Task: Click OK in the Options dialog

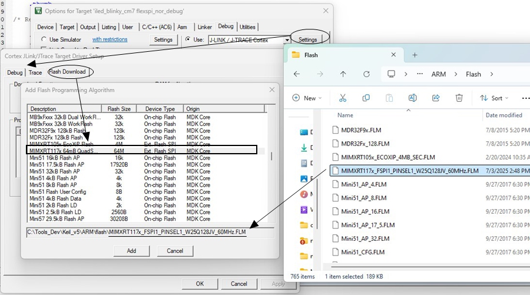Action: tap(200, 283)
